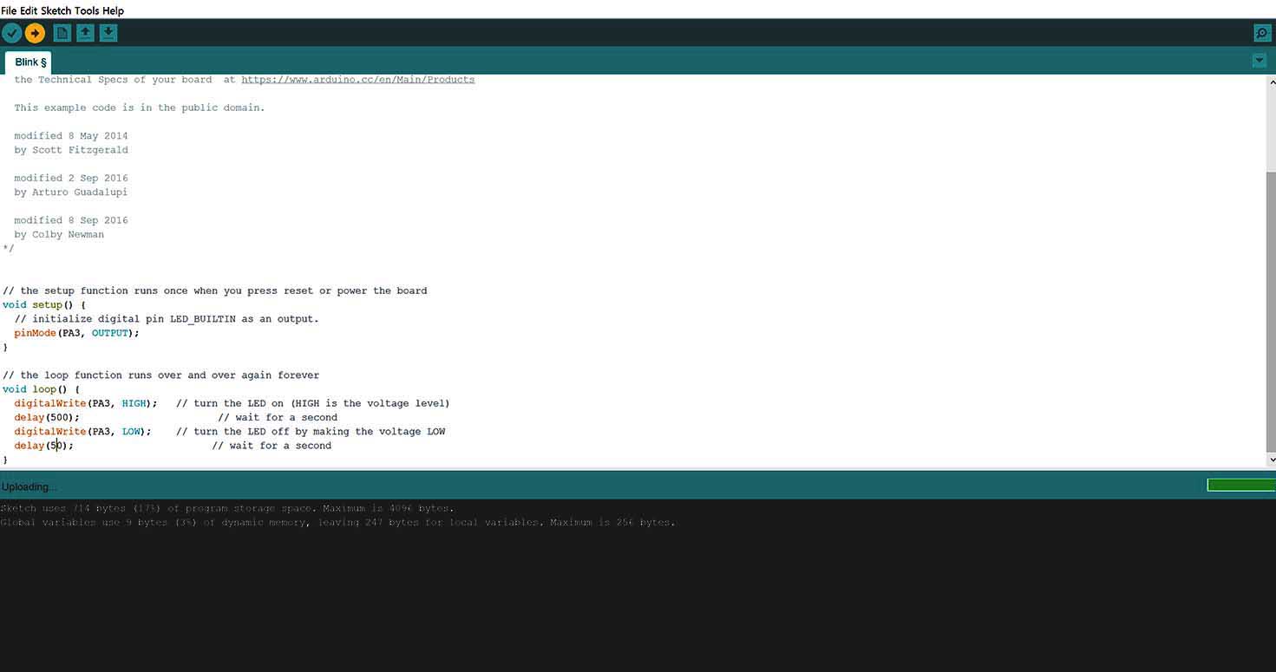Click the 'delay(500);' statement

pyautogui.click(x=47, y=417)
